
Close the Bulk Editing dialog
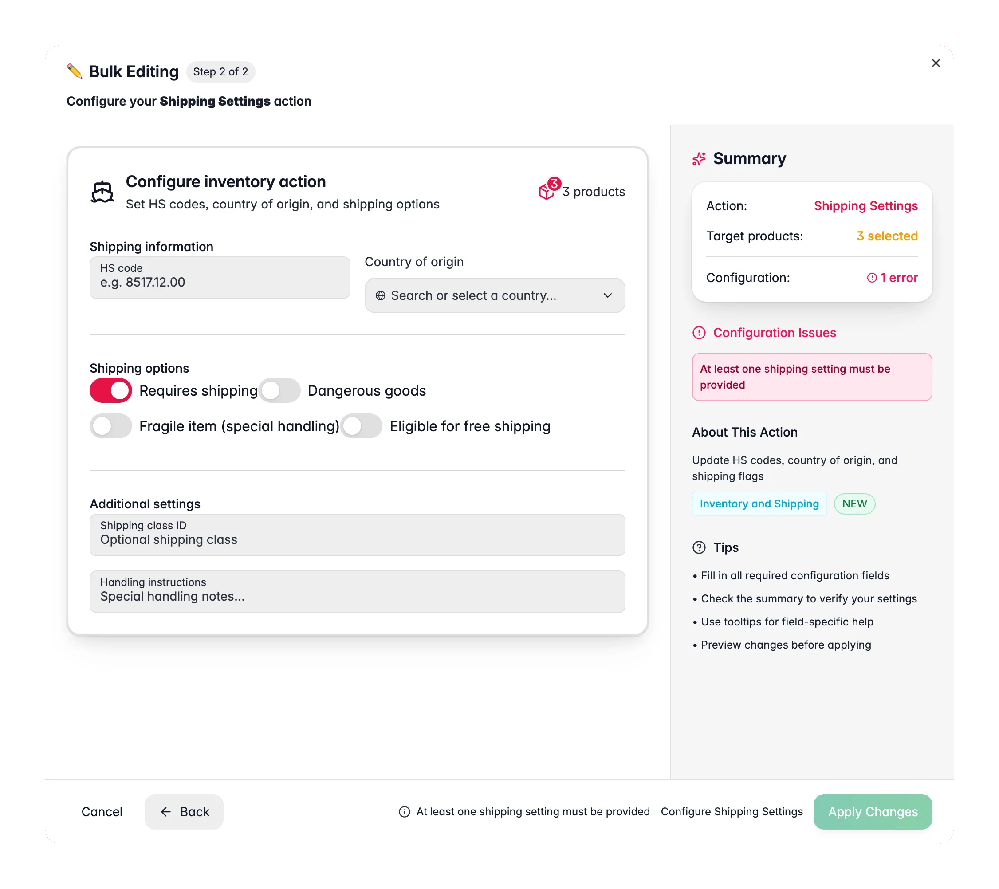936,63
